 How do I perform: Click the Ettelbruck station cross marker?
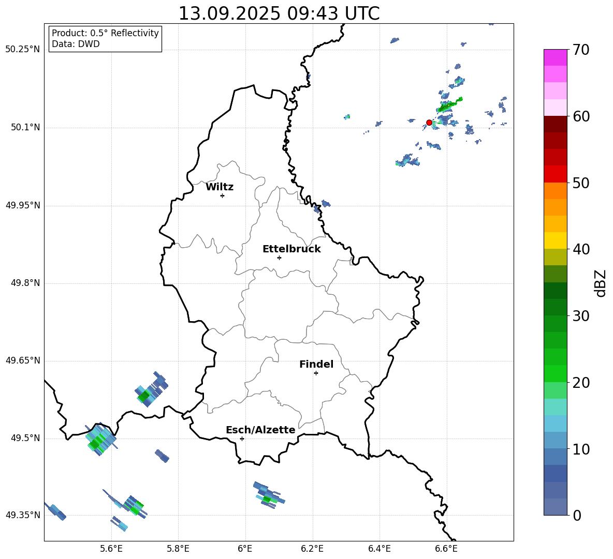[279, 258]
